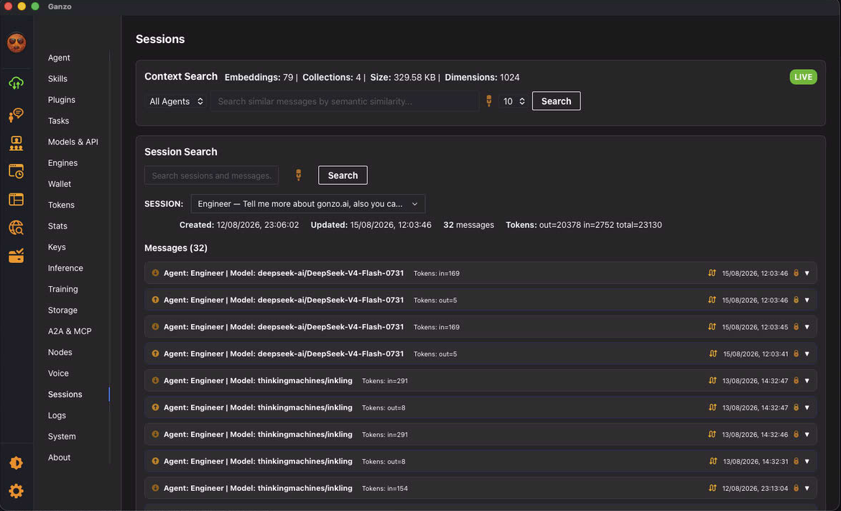Open the Voice section
Viewport: 841px width, 511px height.
click(x=58, y=373)
